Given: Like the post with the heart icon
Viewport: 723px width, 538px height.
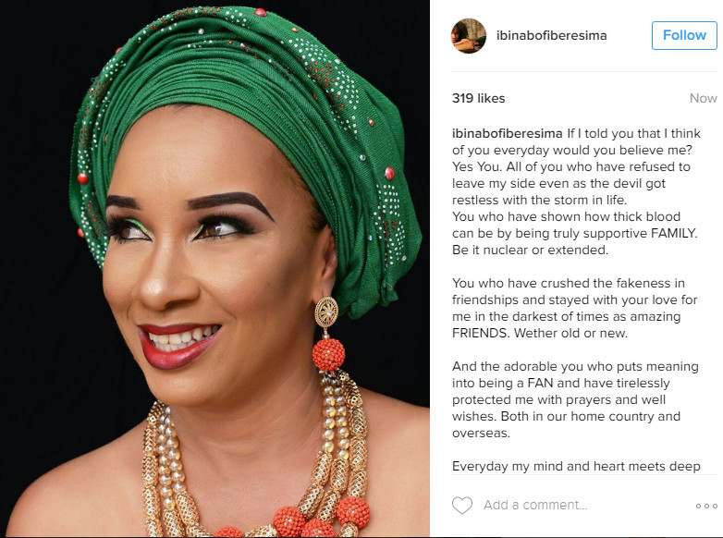Looking at the screenshot, I should (462, 506).
